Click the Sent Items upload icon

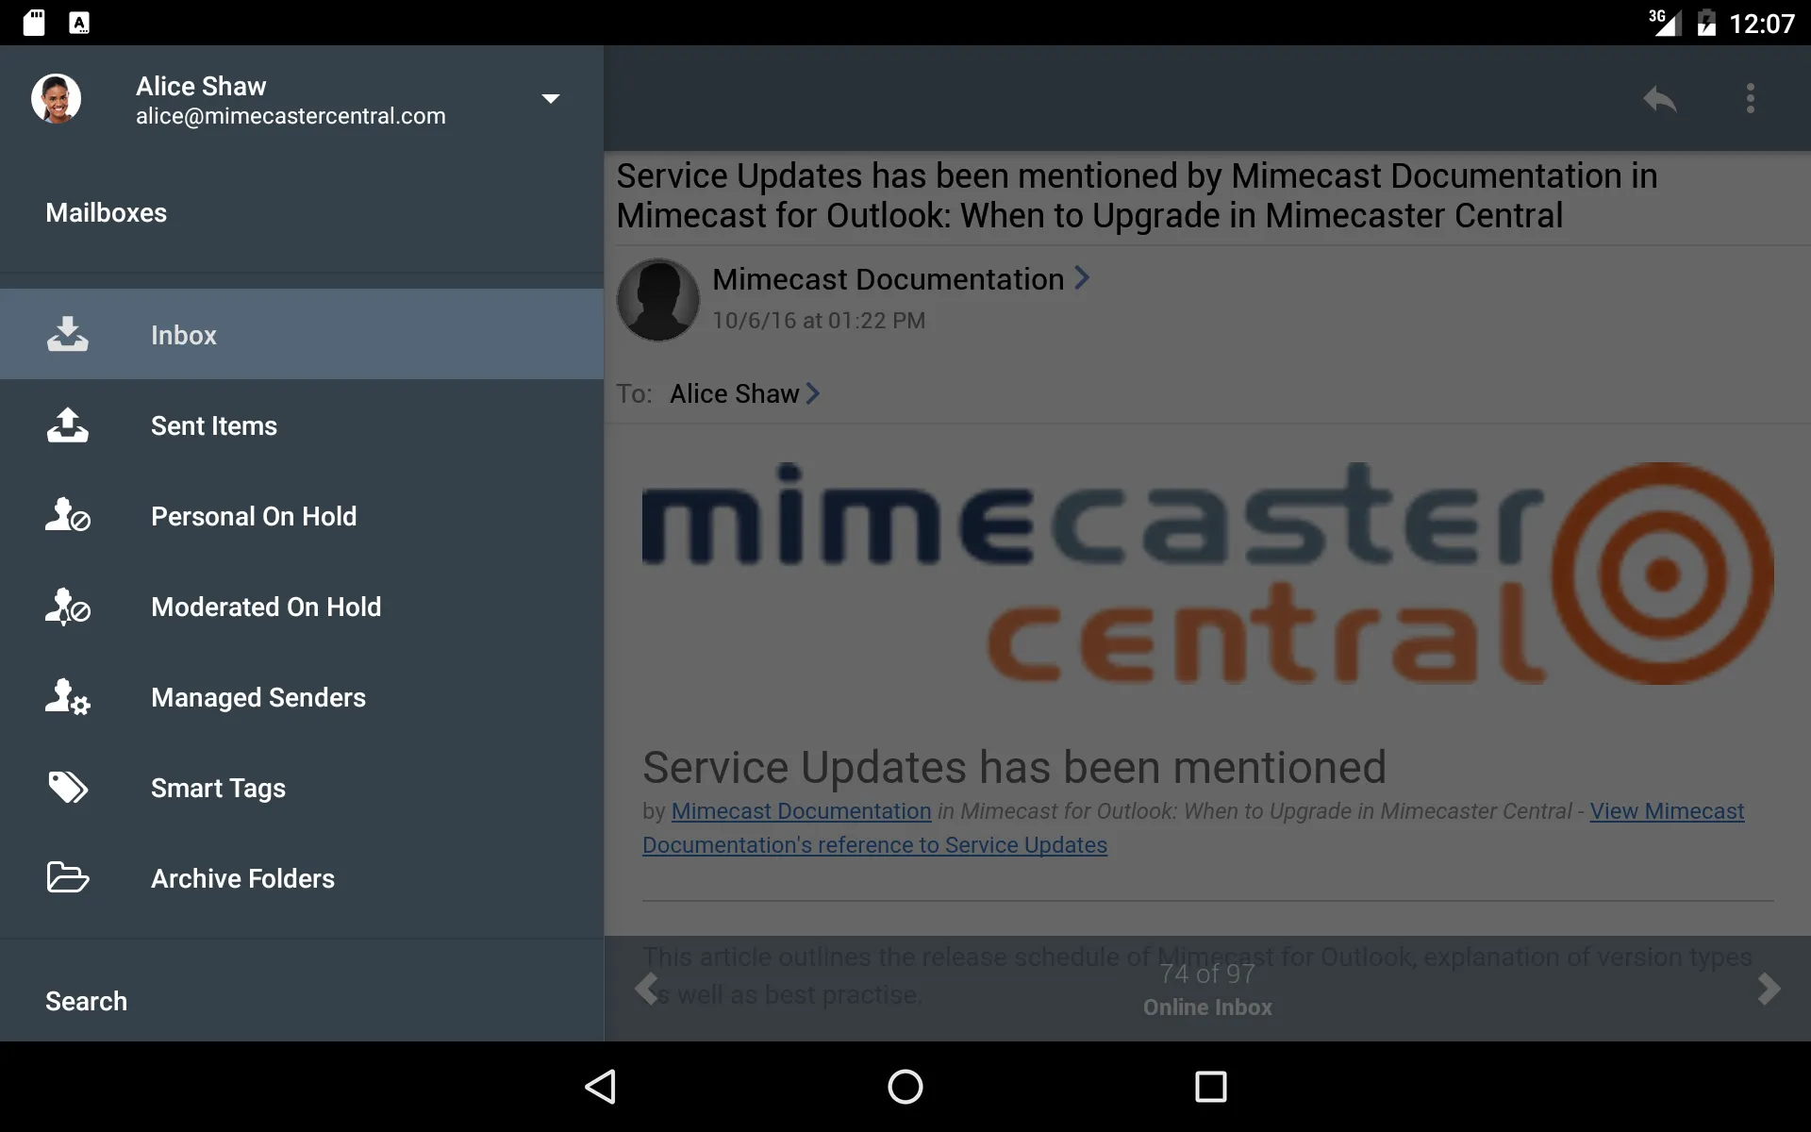pyautogui.click(x=66, y=424)
